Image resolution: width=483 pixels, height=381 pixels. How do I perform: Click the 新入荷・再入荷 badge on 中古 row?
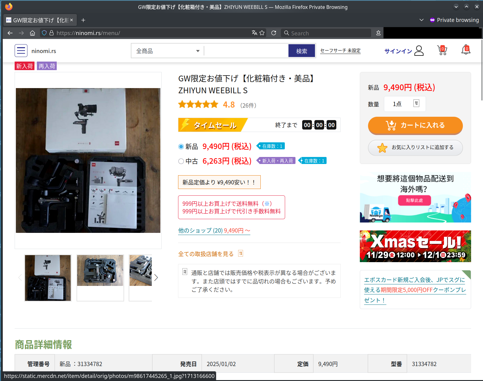(x=276, y=161)
